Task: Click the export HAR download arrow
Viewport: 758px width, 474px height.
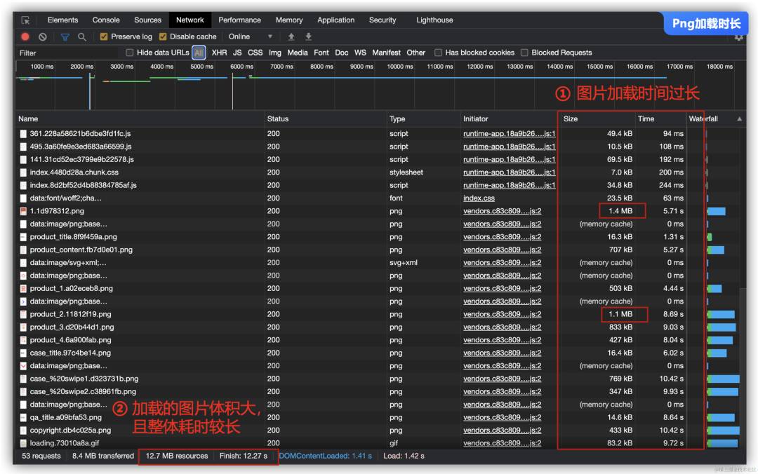Action: point(308,36)
